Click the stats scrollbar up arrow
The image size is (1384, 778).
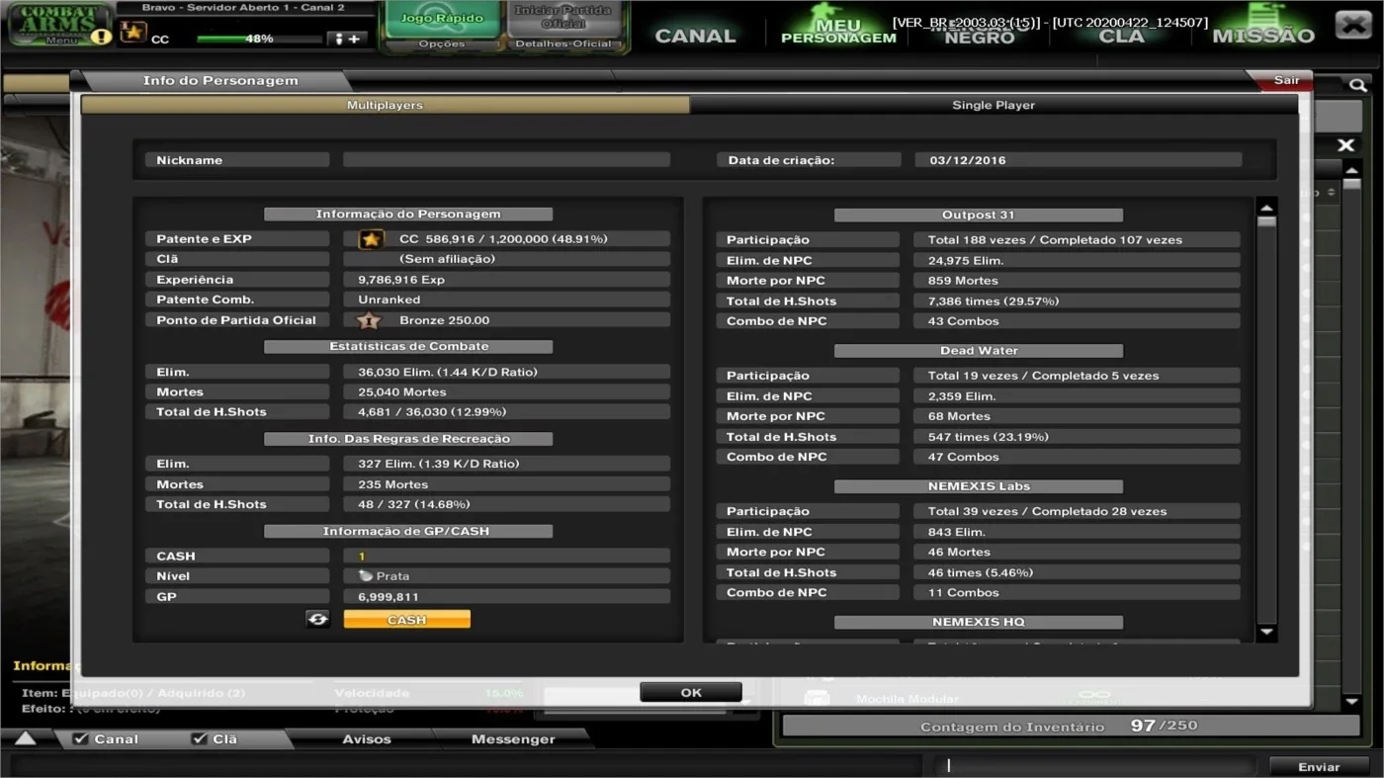click(x=1266, y=207)
